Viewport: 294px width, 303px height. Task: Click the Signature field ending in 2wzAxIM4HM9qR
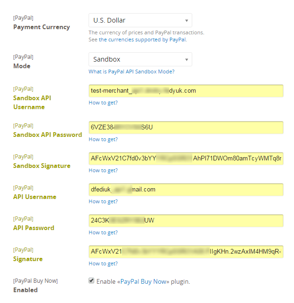[186, 252]
